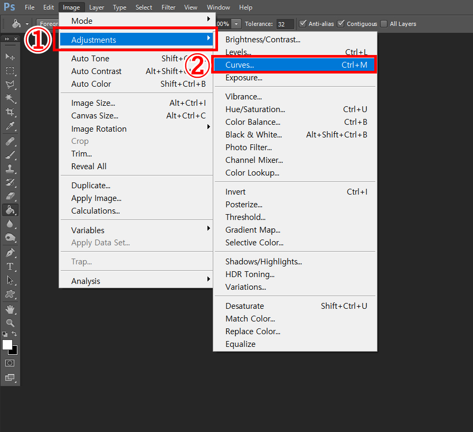Screen dimensions: 473x432
Task: Open the Foreground fill source dropdown
Action: pos(48,24)
